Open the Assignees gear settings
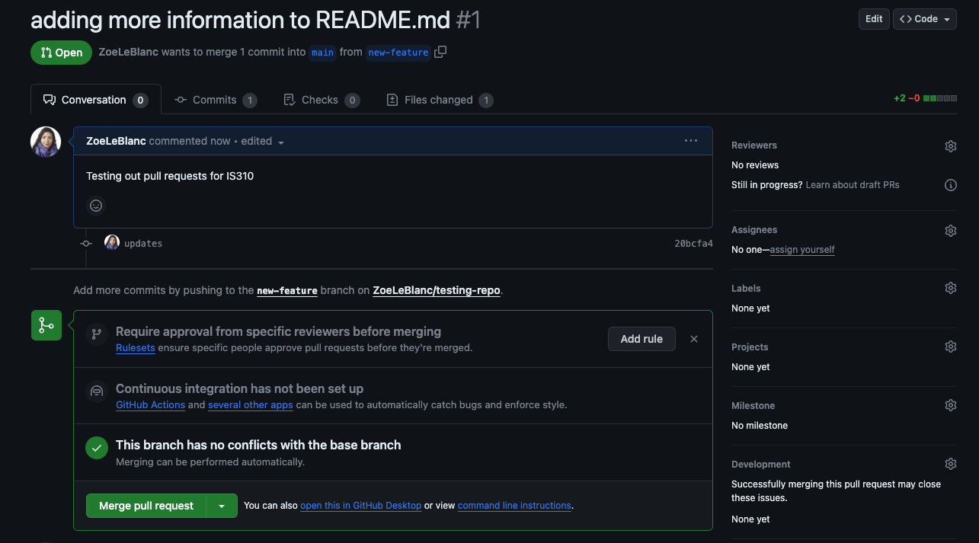The image size is (979, 543). 950,231
